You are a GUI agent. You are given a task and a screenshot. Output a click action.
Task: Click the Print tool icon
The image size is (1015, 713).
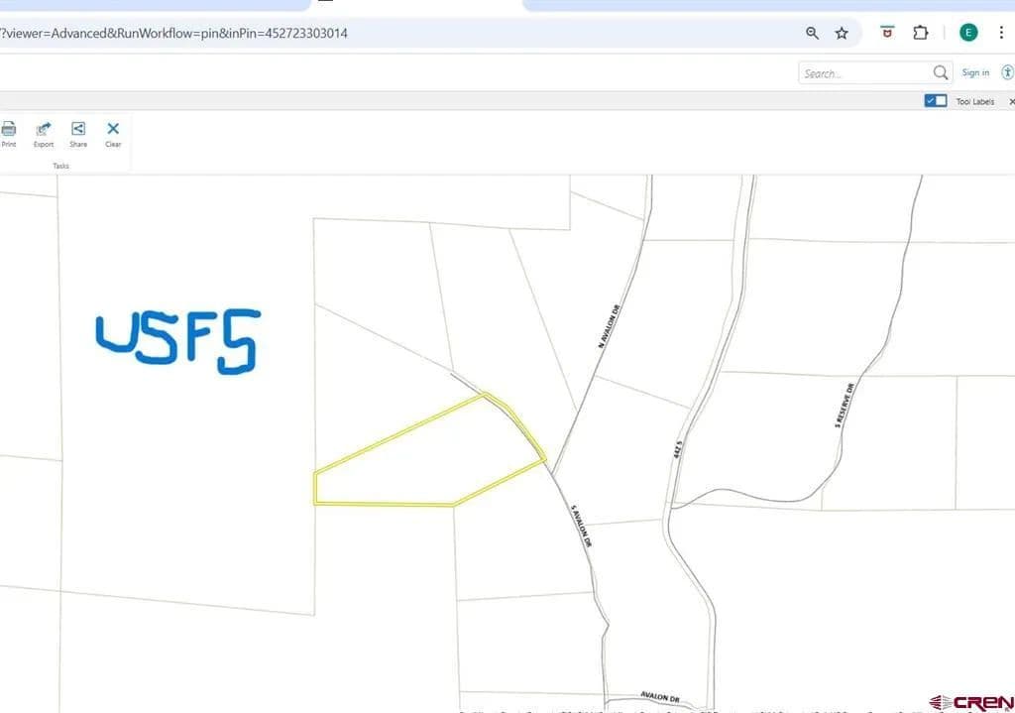click(9, 129)
